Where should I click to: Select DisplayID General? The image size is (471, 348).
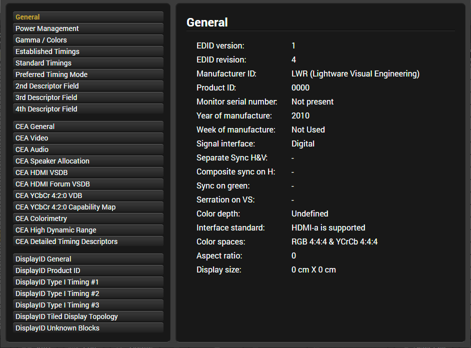(88, 259)
